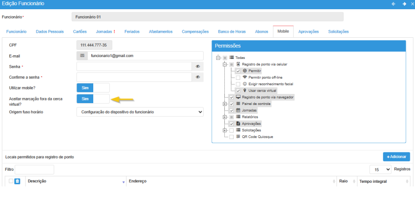Check Exigir reconhecimento facial checkbox
This screenshot has height=203, width=415.
[238, 84]
